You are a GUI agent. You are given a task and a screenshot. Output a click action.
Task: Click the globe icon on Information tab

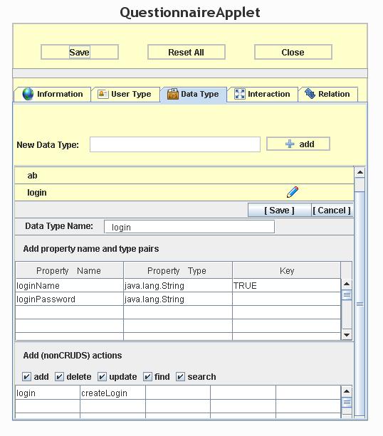(28, 94)
